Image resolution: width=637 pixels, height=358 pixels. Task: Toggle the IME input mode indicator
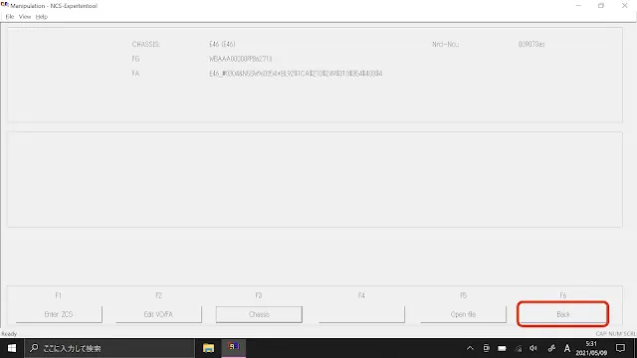click(567, 348)
